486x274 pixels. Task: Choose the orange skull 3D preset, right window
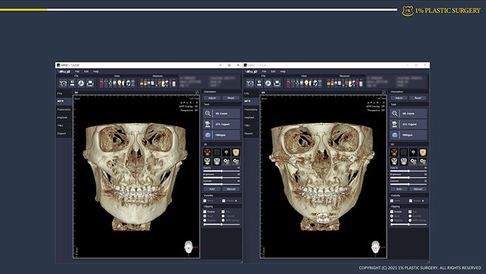(x=394, y=152)
